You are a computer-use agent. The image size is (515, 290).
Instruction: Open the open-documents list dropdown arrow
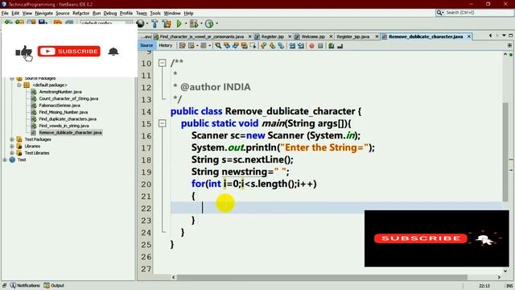[x=504, y=35]
